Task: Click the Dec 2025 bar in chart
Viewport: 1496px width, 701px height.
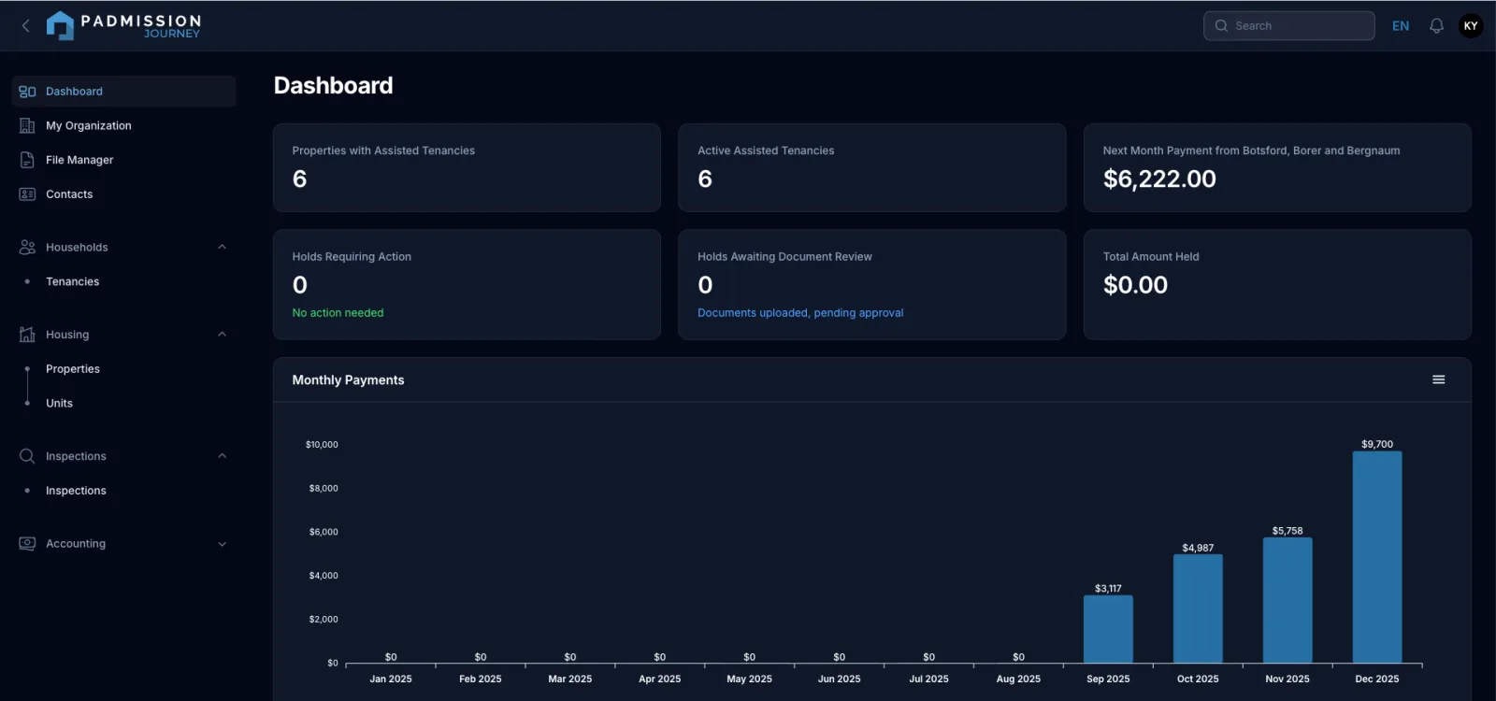Action: point(1377,557)
